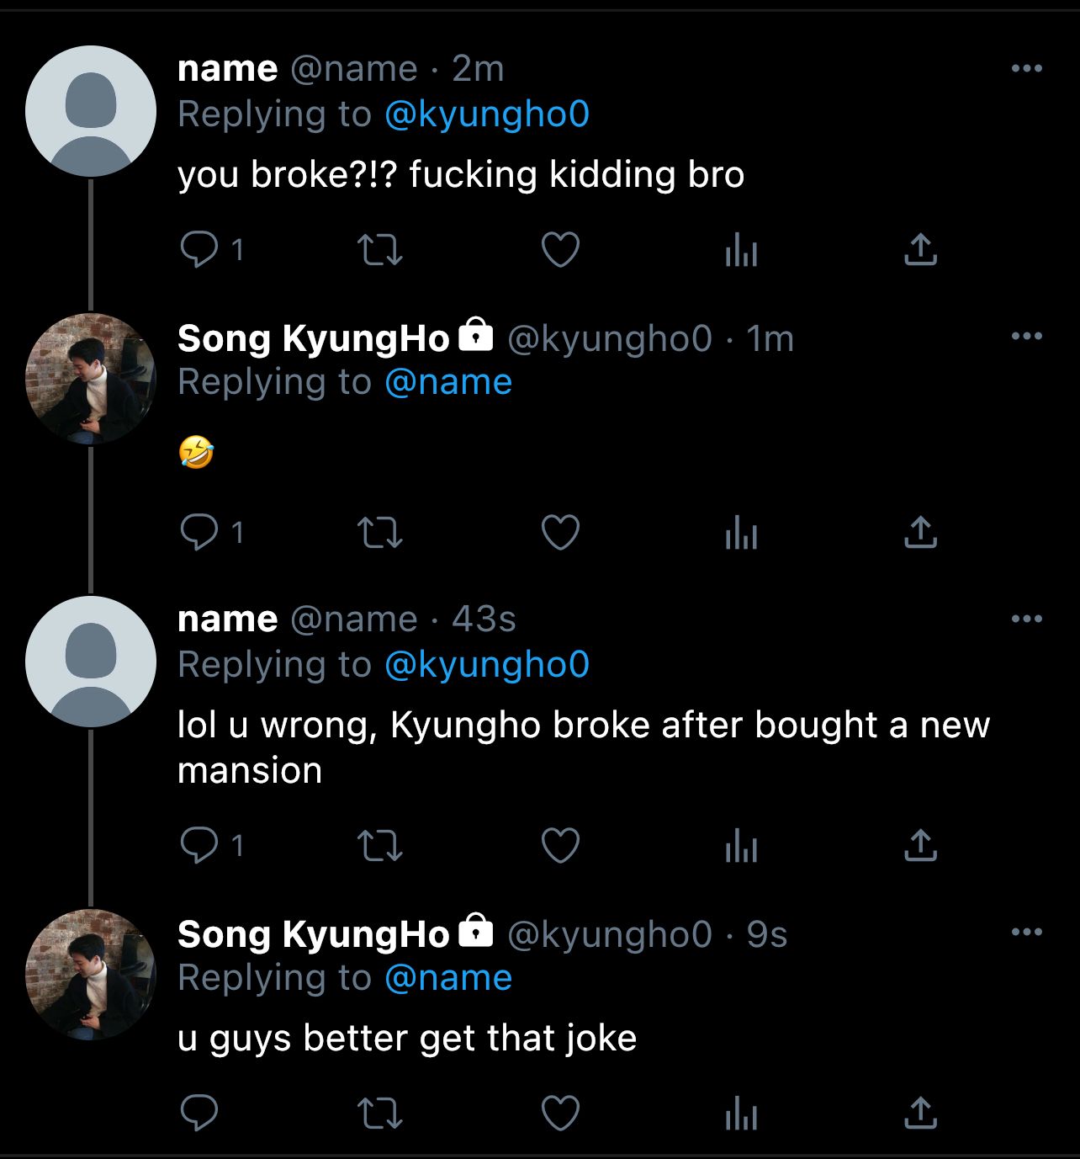Reply to "u guys better get that joke"
This screenshot has width=1080, height=1159.
point(199,1113)
